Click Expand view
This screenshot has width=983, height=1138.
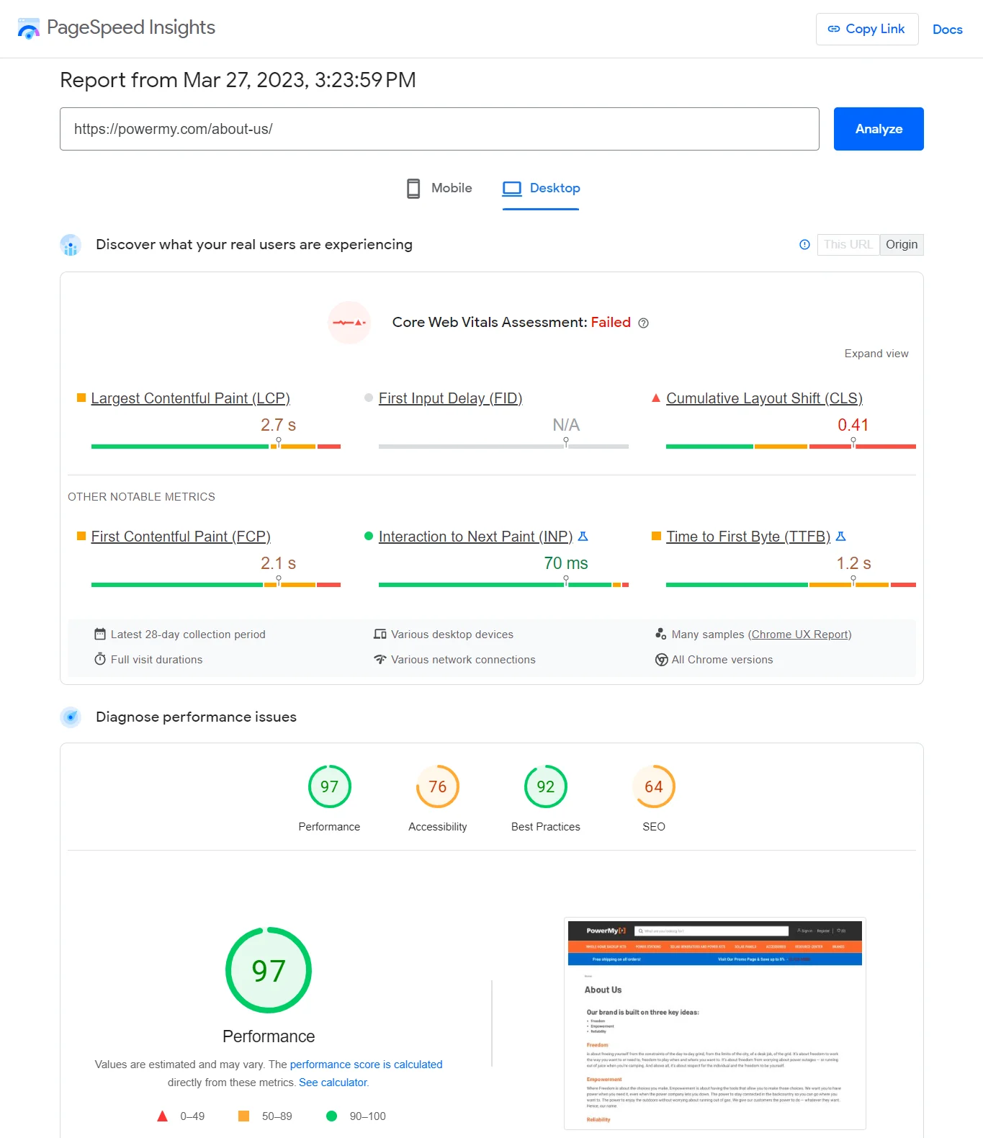[876, 354]
